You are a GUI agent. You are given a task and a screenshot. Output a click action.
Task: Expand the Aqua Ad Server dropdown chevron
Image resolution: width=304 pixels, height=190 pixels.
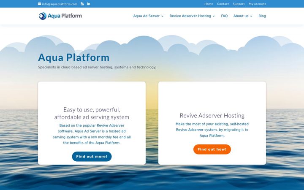tap(162, 16)
